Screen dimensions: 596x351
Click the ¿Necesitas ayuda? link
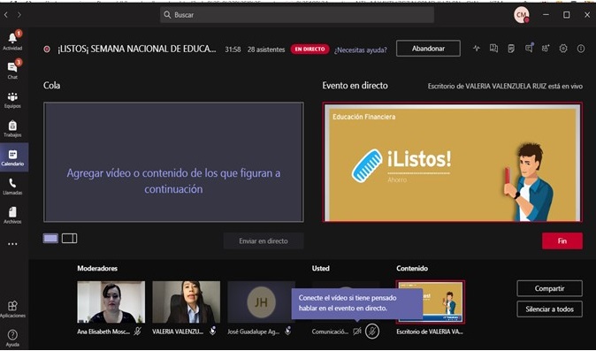[x=360, y=50]
